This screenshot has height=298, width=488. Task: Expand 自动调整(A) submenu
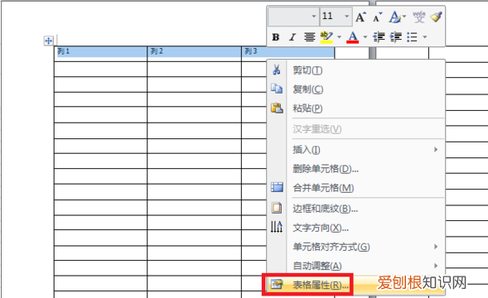pyautogui.click(x=356, y=266)
